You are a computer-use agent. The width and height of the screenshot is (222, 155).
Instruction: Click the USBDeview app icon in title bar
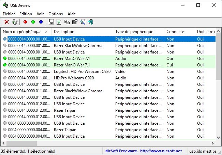(6, 5)
